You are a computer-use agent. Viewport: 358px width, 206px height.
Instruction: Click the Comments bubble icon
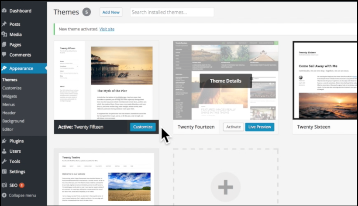point(4,54)
